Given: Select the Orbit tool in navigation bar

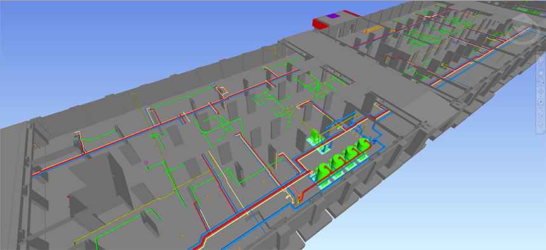Looking at the screenshot, I should tap(541, 91).
